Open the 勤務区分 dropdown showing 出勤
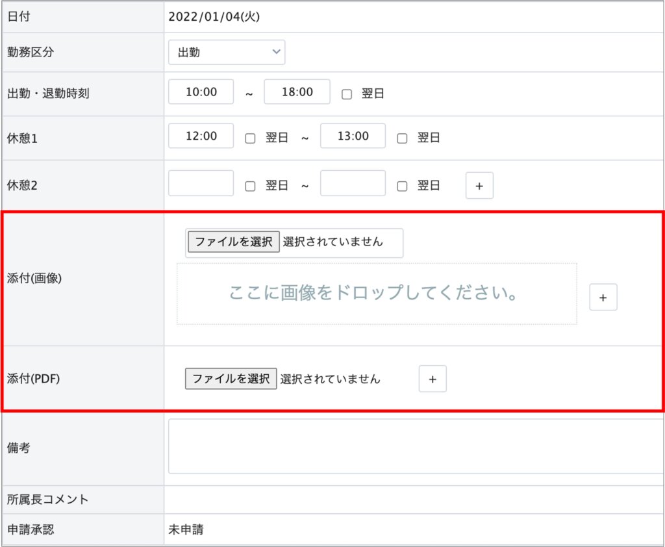 tap(226, 53)
